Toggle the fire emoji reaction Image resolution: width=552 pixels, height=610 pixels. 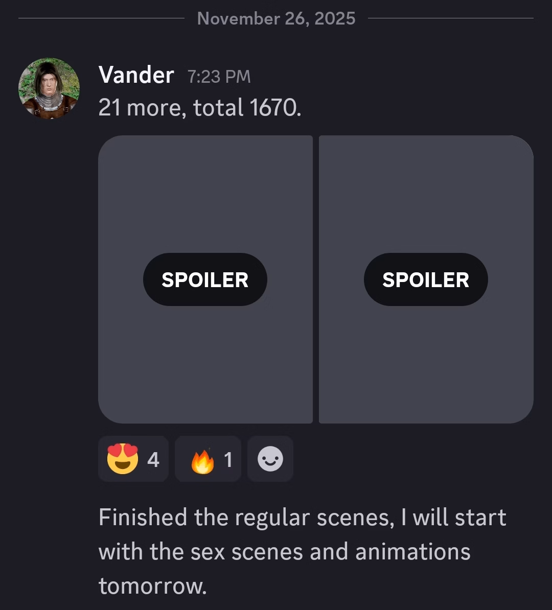pos(208,459)
